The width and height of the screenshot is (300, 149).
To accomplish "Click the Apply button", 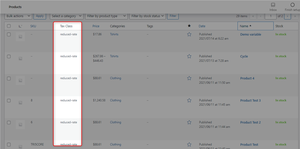I will [x=40, y=16].
